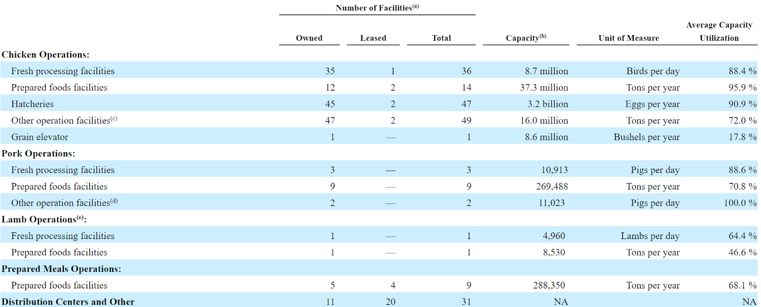Select the Average Capacity Utilization header
Screen dimensions: 761x307
(719, 31)
